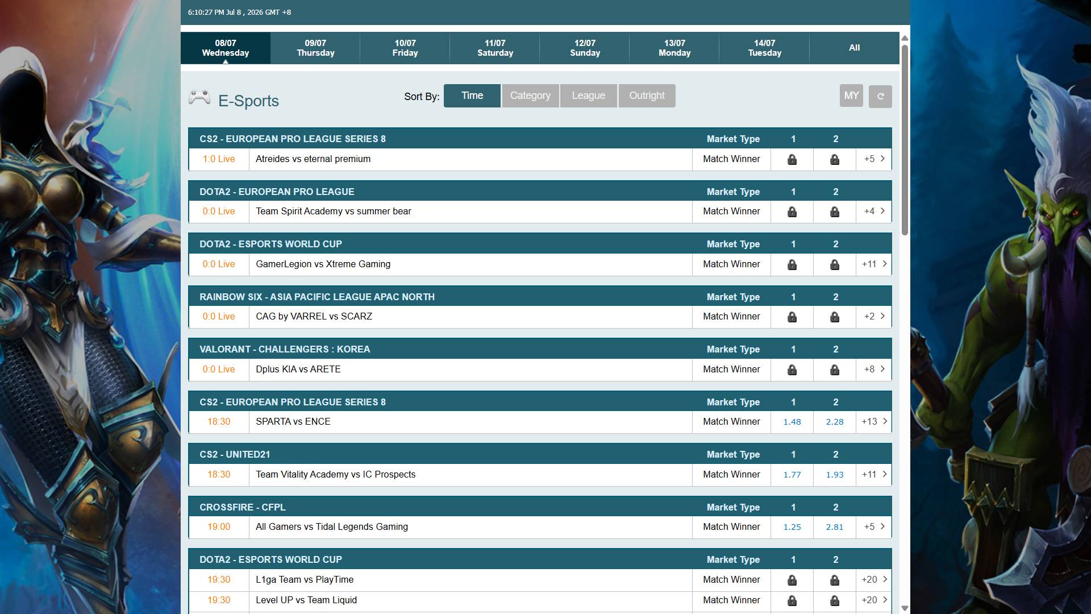
Task: Click lock under 2 for GamerLegion vs Xtreme Gaming
Action: tap(835, 265)
